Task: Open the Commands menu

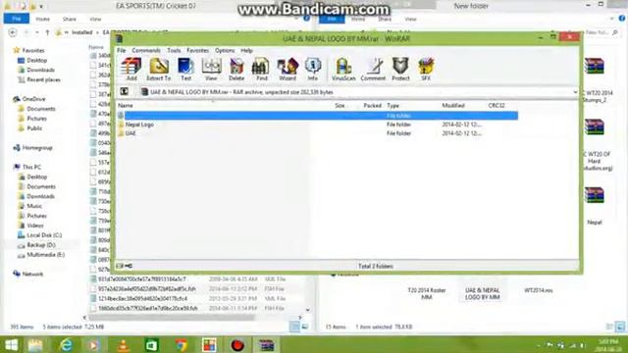Action: [146, 50]
